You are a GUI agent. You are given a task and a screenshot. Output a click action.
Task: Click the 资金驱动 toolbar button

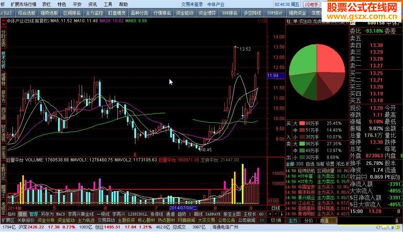[184, 13]
